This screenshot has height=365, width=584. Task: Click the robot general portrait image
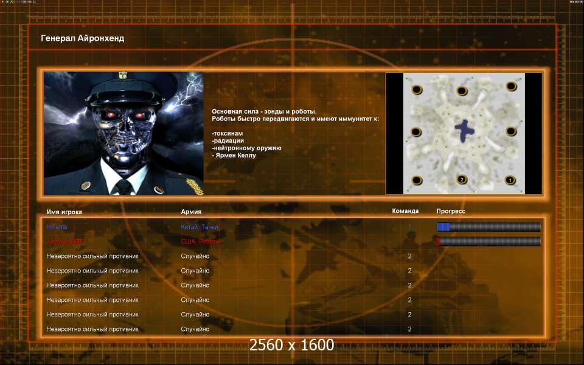tap(123, 133)
